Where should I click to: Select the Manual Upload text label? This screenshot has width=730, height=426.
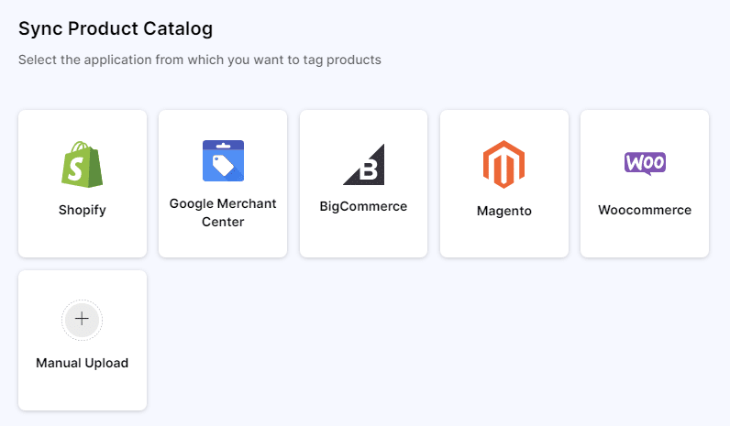coord(82,363)
